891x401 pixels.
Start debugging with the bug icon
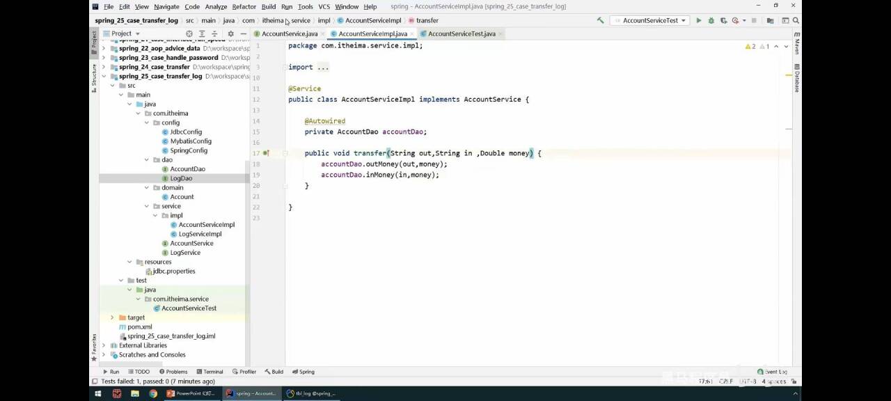point(711,21)
